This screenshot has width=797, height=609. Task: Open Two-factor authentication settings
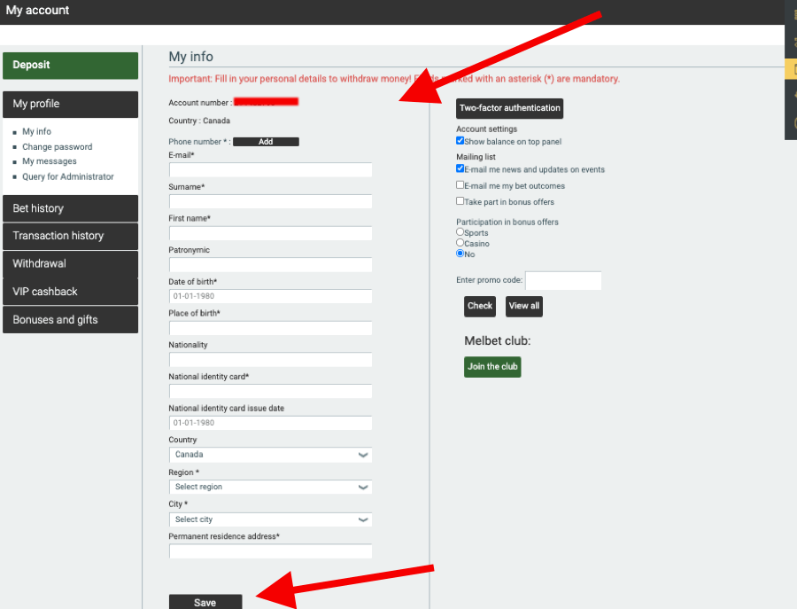[x=509, y=108]
